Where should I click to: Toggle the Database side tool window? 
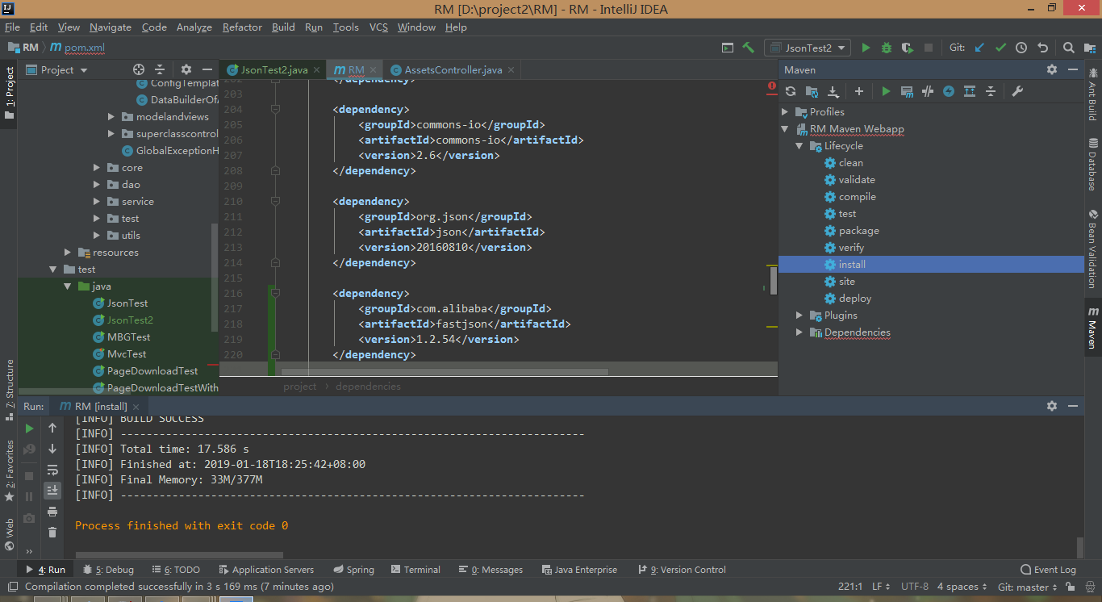point(1093,165)
